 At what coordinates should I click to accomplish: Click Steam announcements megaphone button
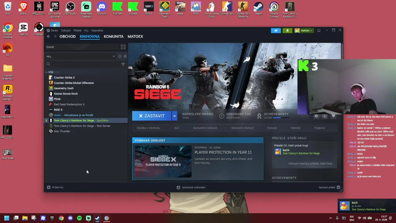click(x=276, y=30)
